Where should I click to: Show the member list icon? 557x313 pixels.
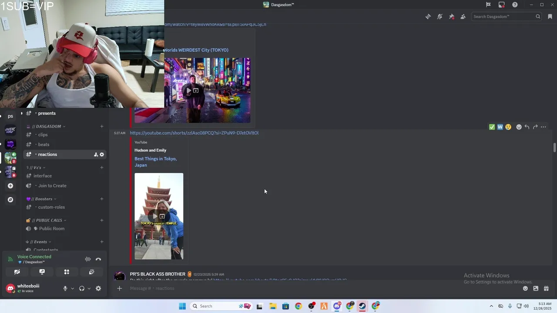463,17
